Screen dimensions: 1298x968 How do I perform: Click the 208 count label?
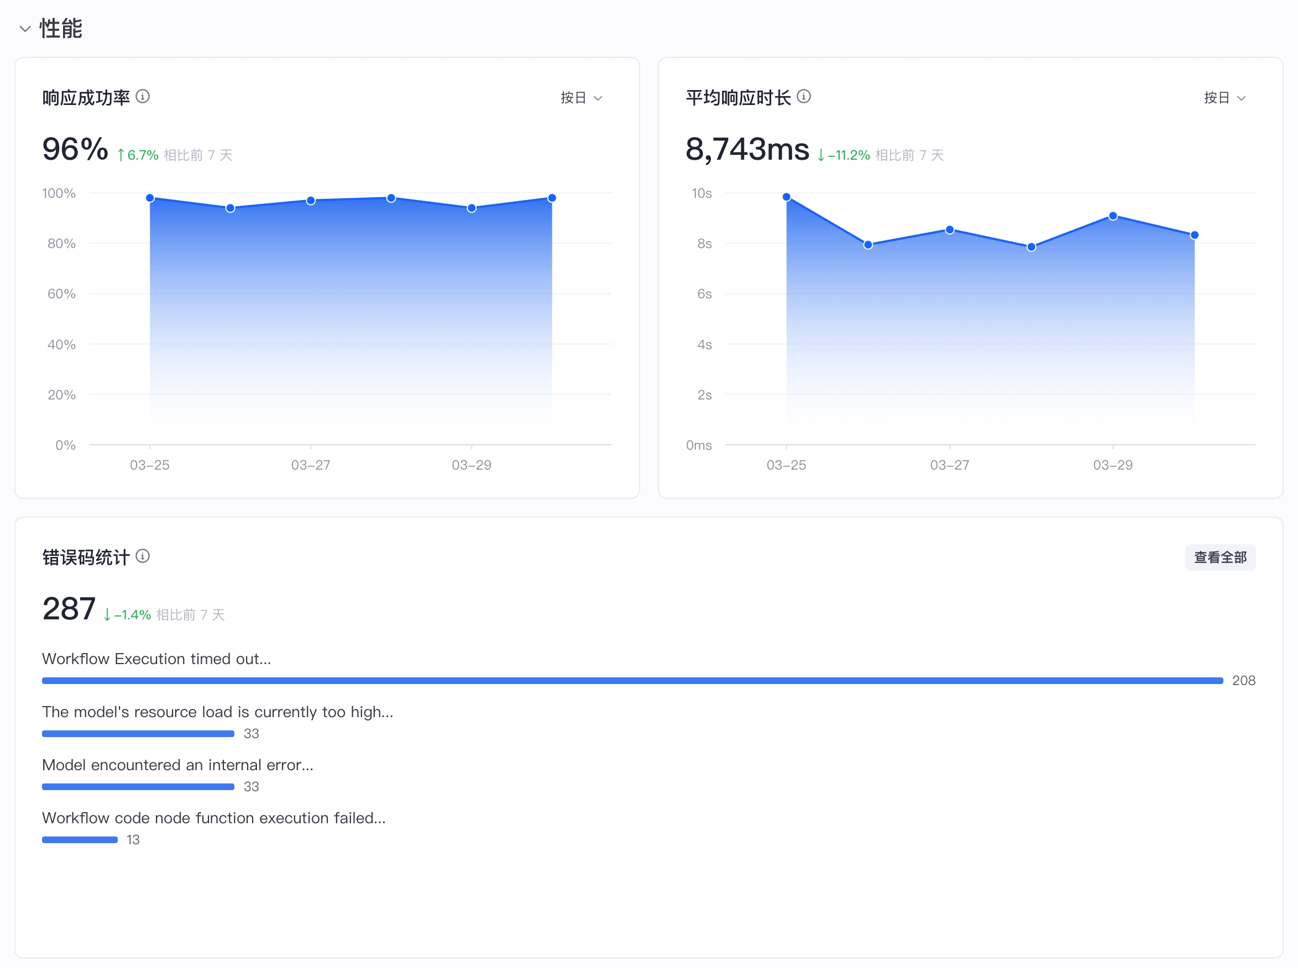1243,681
